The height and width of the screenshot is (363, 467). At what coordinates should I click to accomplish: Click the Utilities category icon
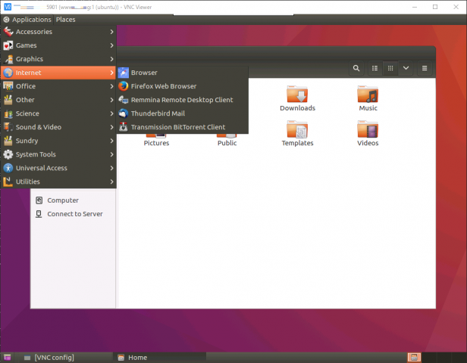tap(8, 181)
